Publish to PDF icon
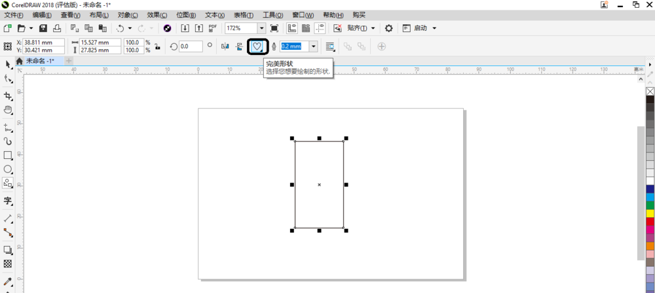This screenshot has height=293, width=655. [213, 28]
